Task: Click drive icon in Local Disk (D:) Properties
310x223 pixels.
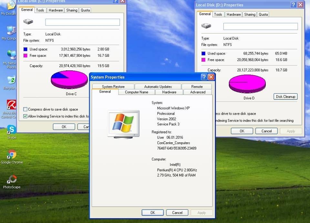Action: click(206, 26)
